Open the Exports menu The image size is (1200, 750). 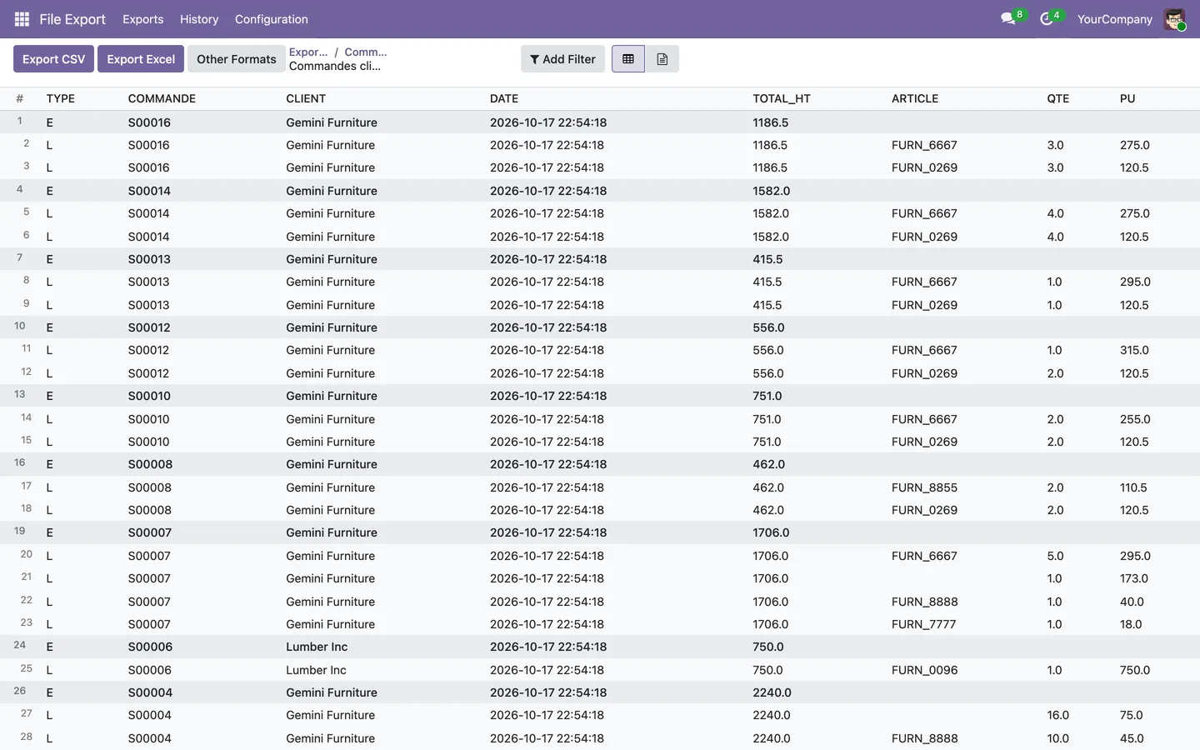click(x=143, y=19)
